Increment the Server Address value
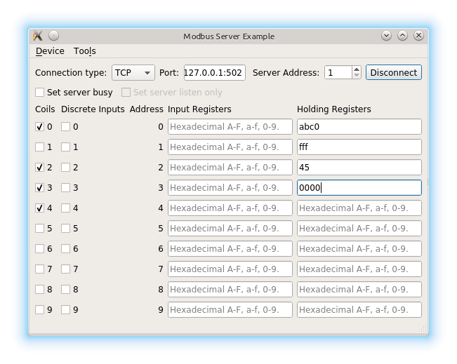Viewport: 457px width, 364px height. tap(357, 69)
